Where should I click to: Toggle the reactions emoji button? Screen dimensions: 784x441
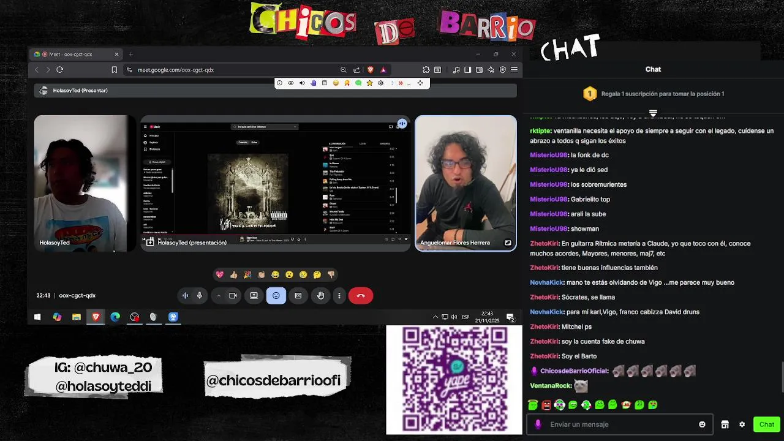276,296
